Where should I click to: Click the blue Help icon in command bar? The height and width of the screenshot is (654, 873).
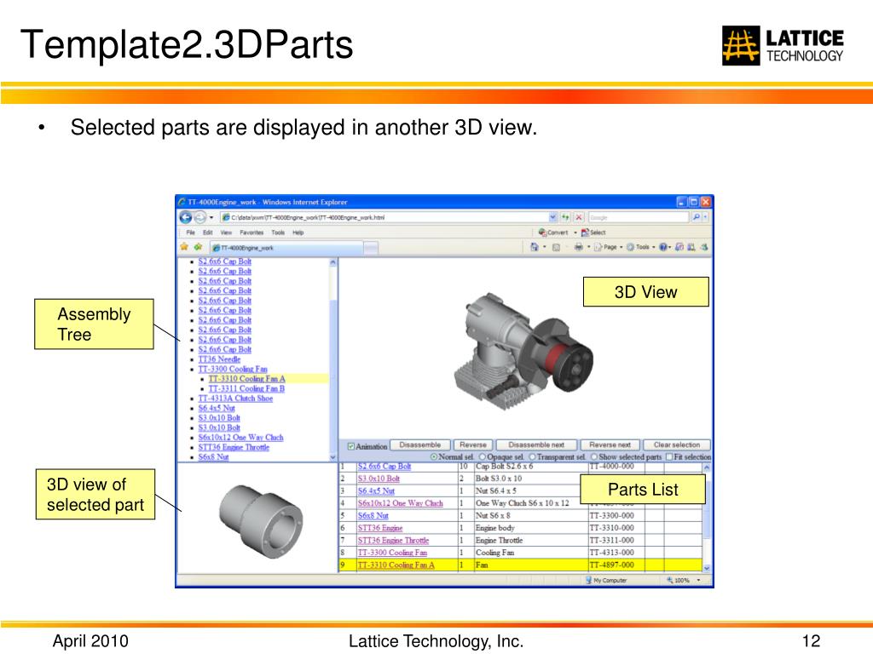pos(662,247)
